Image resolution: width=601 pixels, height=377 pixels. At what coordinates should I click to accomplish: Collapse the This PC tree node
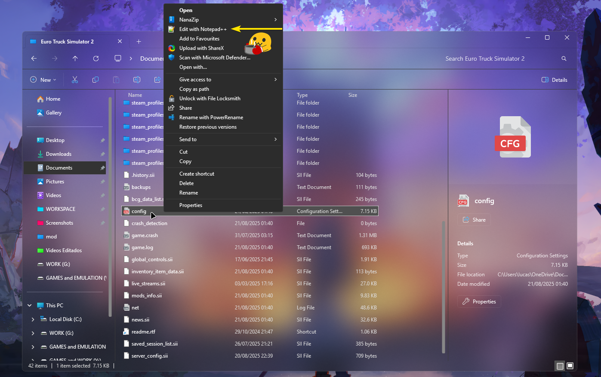pos(30,306)
